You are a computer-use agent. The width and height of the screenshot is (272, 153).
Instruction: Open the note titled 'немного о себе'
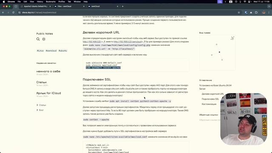[48, 71]
